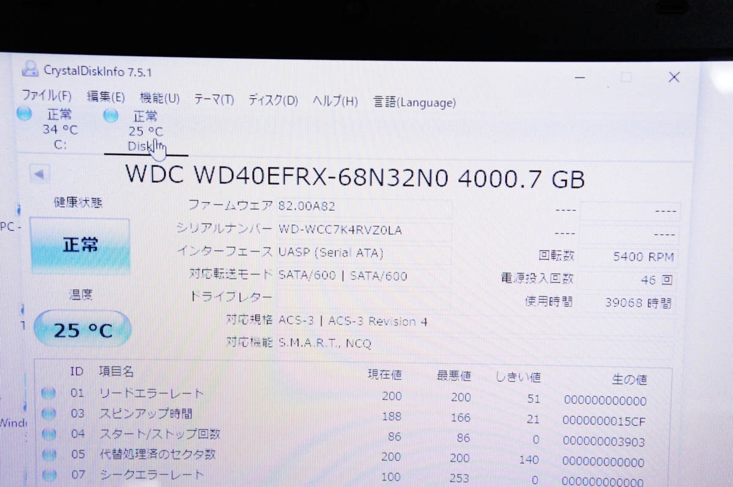
Task: Click the 生の値 column header
Action: point(629,379)
